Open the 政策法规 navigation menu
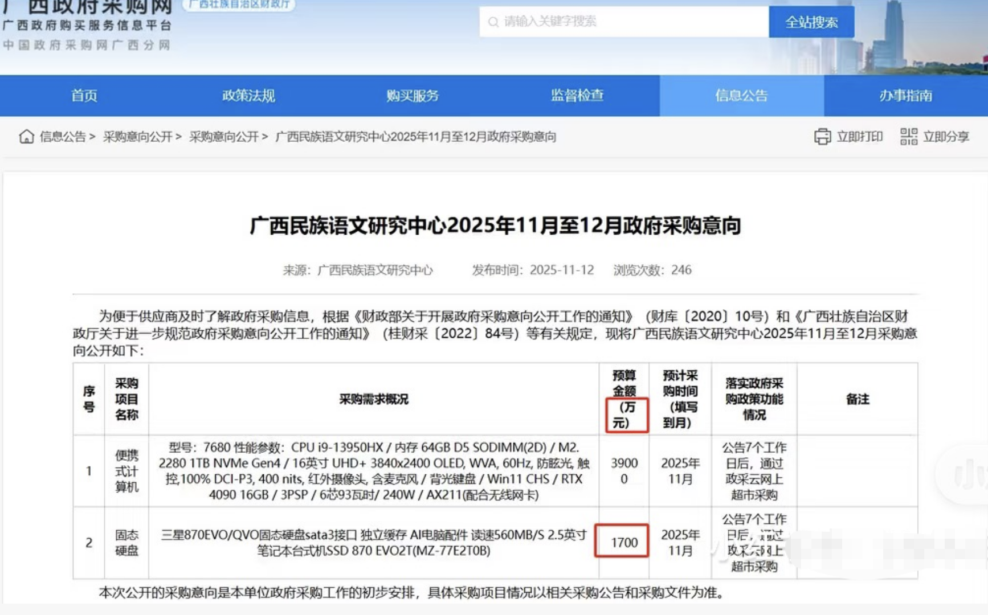This screenshot has height=615, width=988. 248,96
